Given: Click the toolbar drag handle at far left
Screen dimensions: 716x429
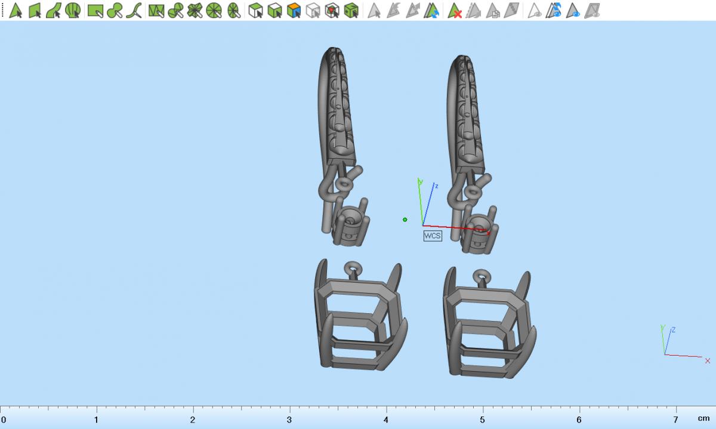Looking at the screenshot, I should 2,10.
